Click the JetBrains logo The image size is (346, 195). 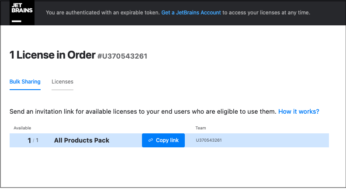pos(21,13)
